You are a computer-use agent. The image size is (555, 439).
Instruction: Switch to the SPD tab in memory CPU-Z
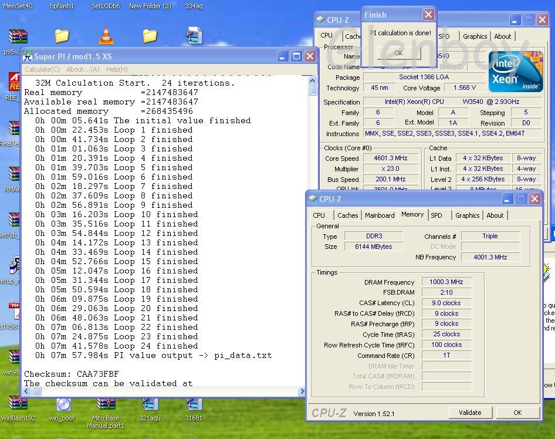tap(436, 215)
